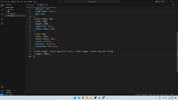Open index.html from Explorer tree

[12, 14]
